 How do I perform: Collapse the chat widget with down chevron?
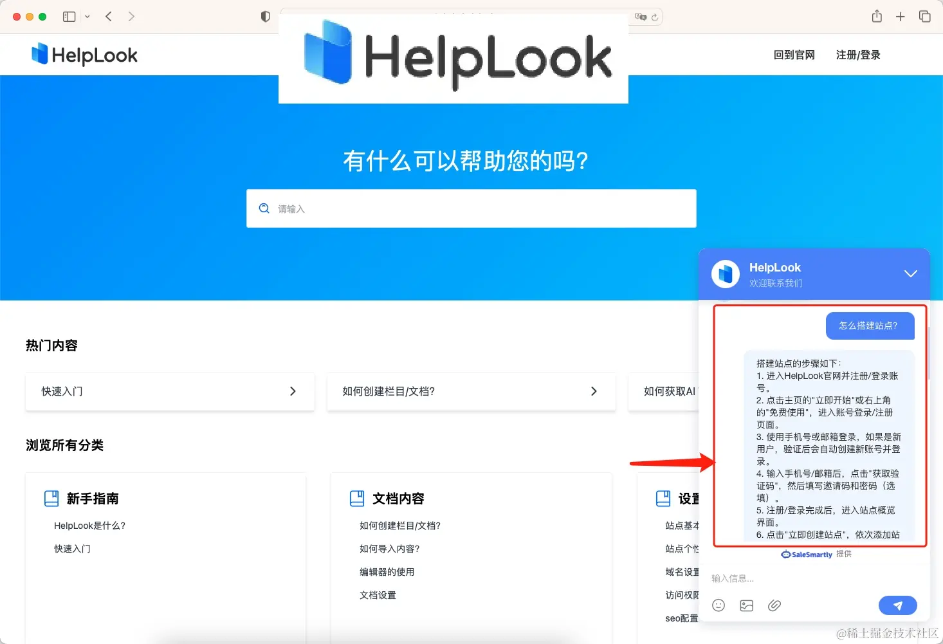pyautogui.click(x=911, y=274)
